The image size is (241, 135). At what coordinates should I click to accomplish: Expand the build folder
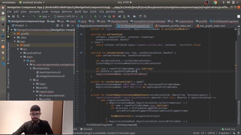(x=18, y=45)
